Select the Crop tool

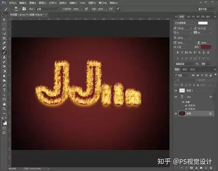pos(4,38)
